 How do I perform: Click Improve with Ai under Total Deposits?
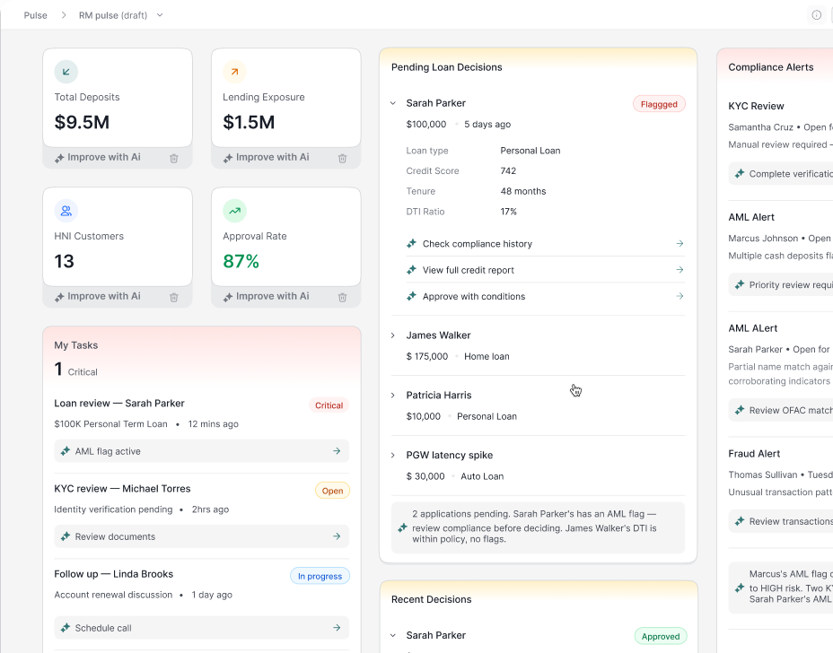pos(98,157)
